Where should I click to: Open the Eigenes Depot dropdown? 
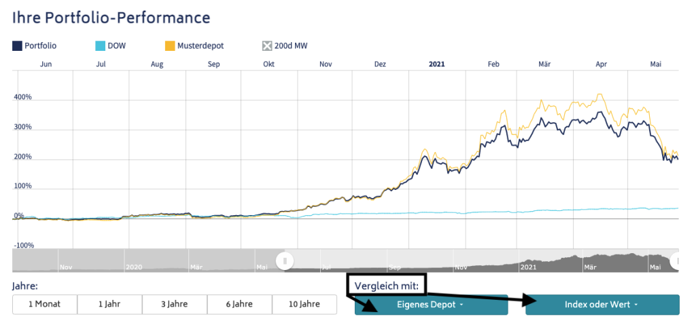[x=431, y=305]
